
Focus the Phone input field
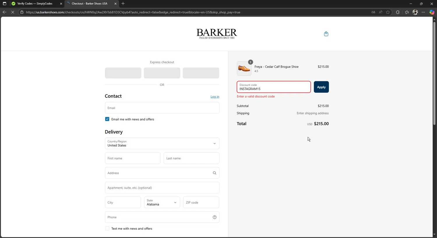[x=162, y=217]
